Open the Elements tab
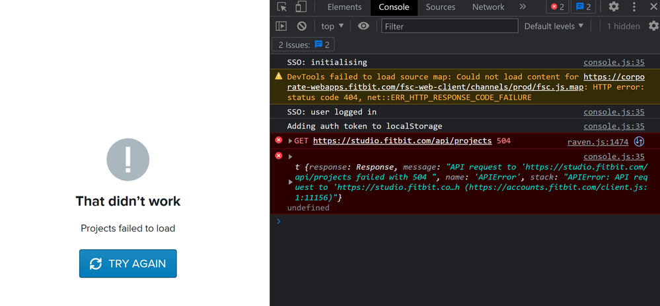This screenshot has width=660, height=306. point(344,7)
